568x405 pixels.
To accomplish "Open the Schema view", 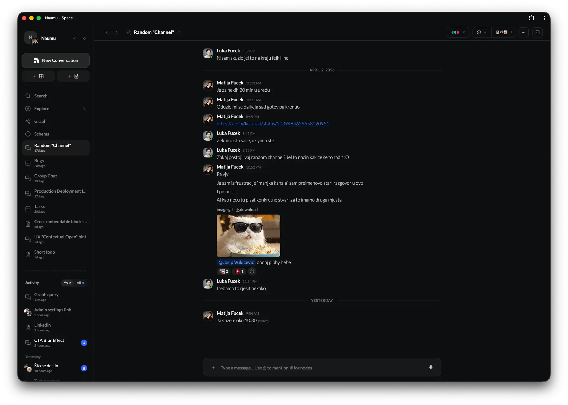I will (x=56, y=134).
